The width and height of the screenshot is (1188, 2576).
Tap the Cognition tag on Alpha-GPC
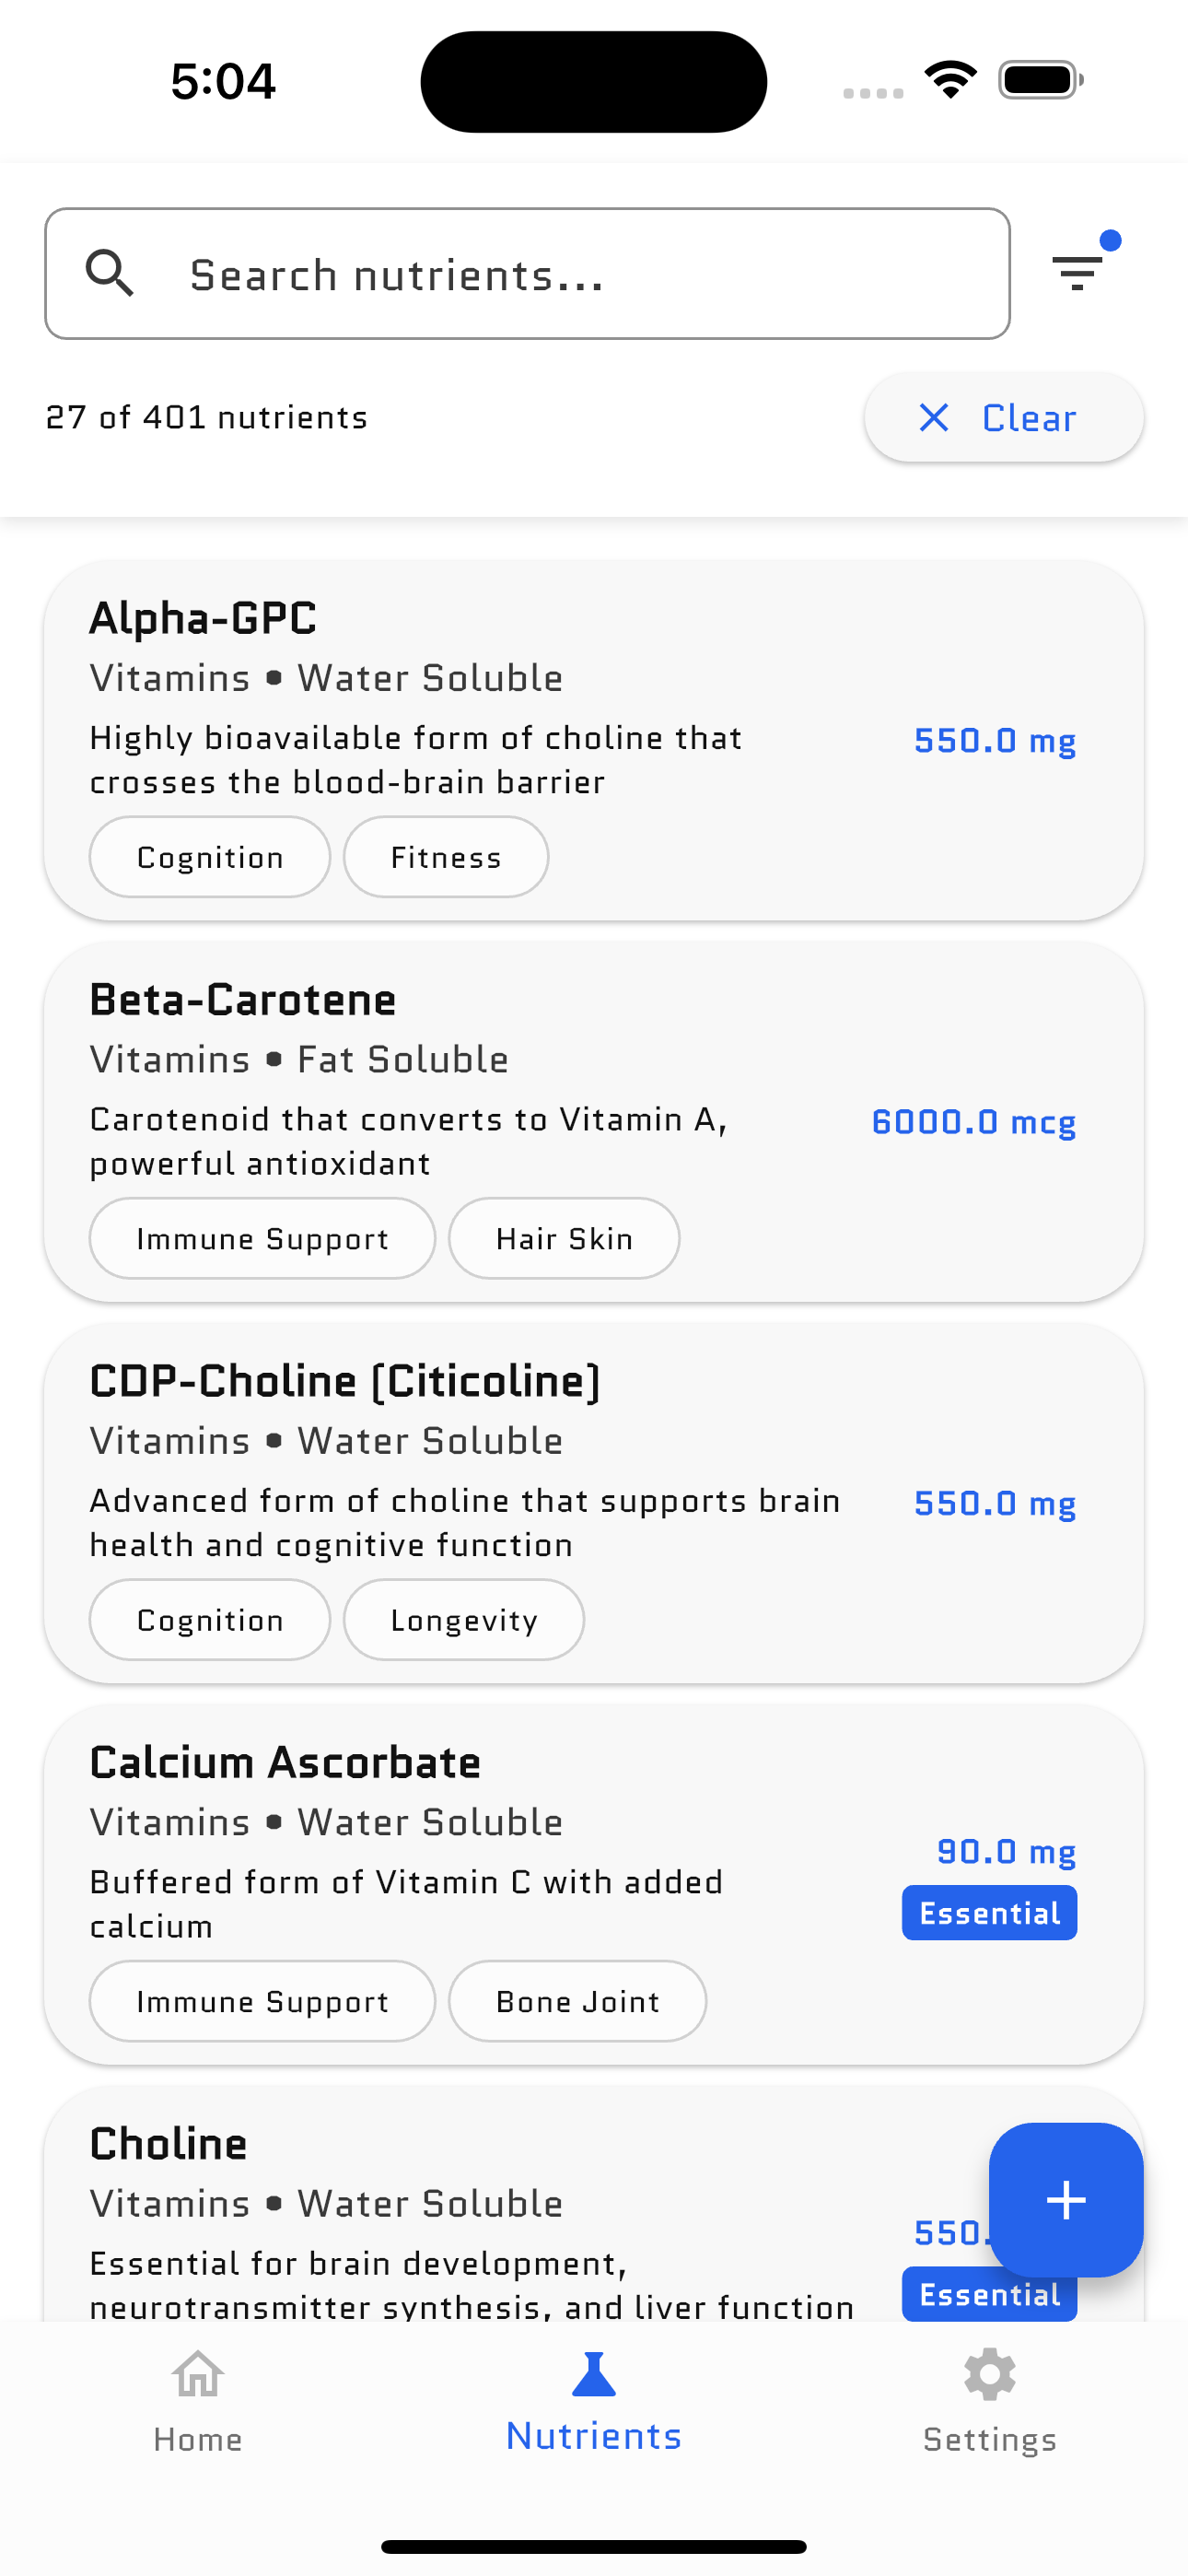(210, 857)
